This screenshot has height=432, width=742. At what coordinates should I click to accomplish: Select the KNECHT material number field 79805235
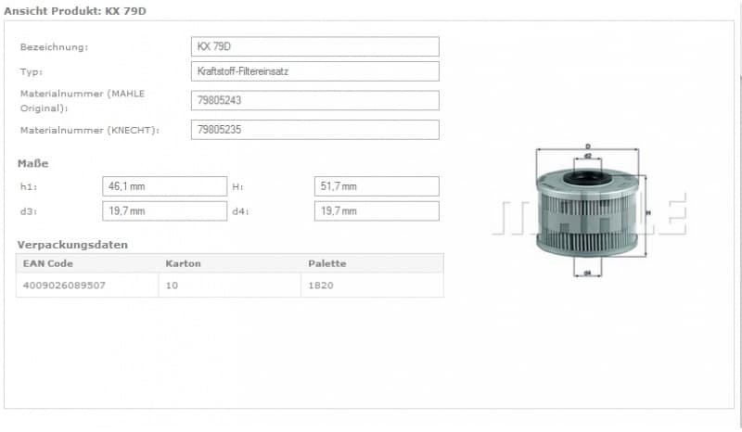pos(315,130)
